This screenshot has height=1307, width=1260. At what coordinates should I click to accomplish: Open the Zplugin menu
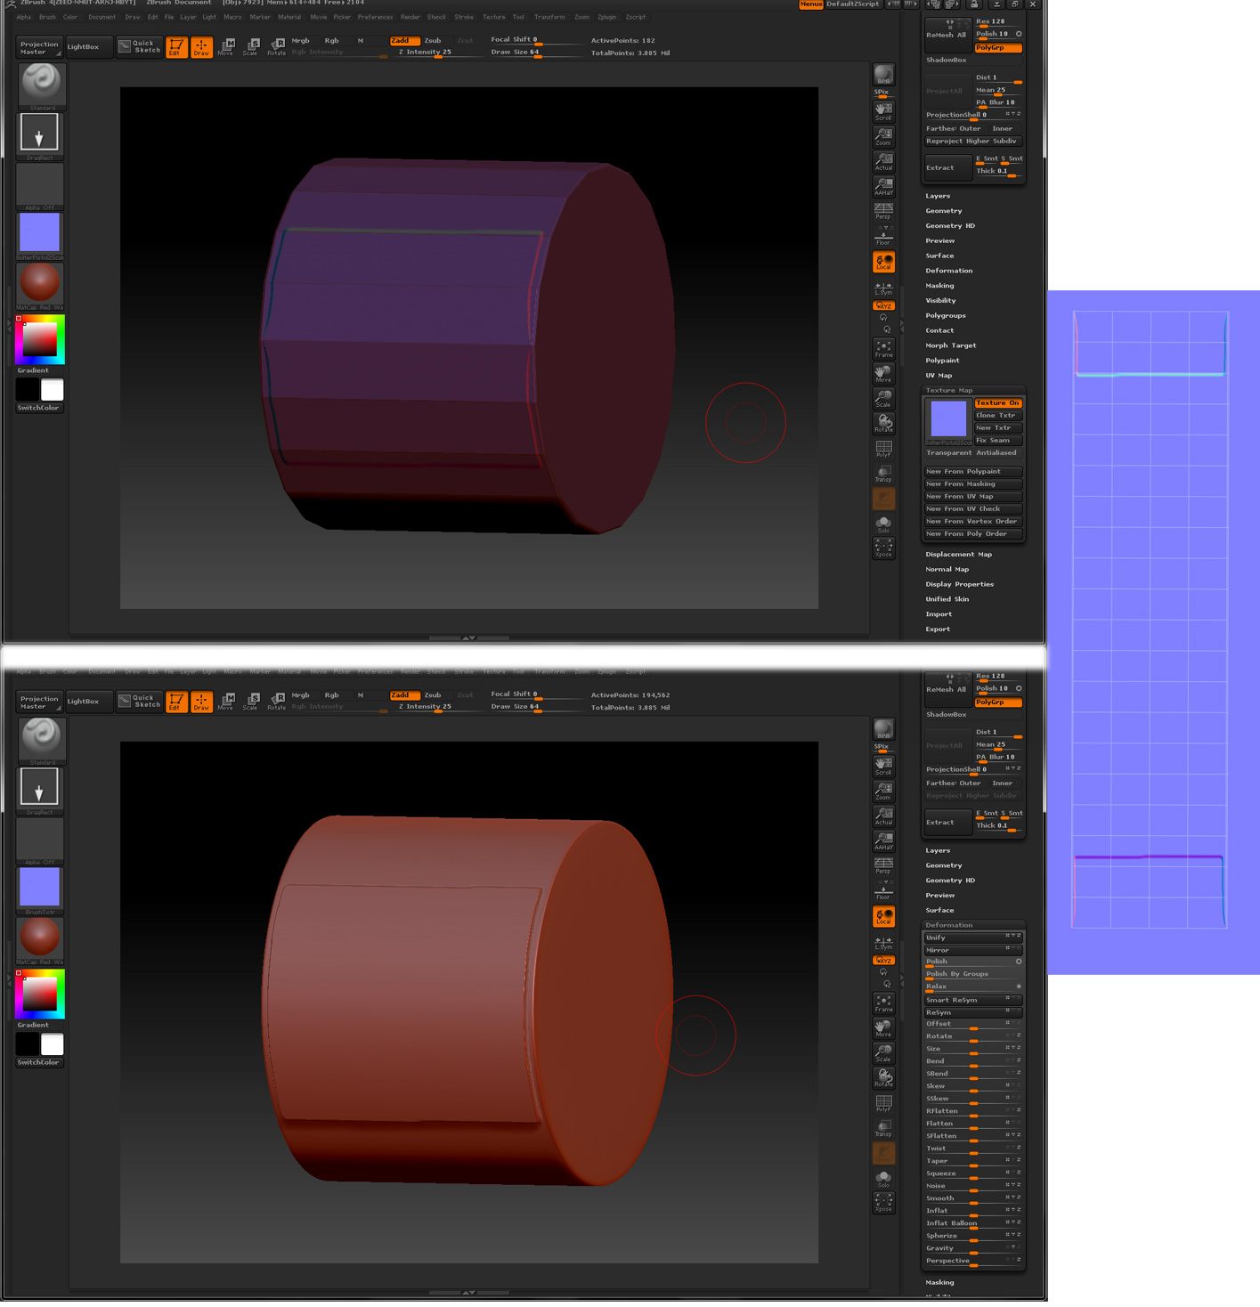tap(607, 17)
